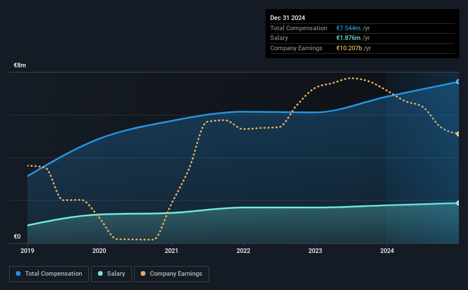Click the Salary row label in tooltip

click(x=279, y=38)
